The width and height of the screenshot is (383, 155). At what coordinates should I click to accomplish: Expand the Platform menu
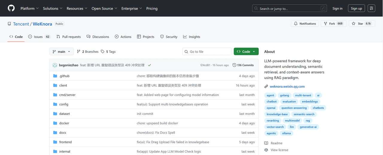pyautogui.click(x=29, y=8)
